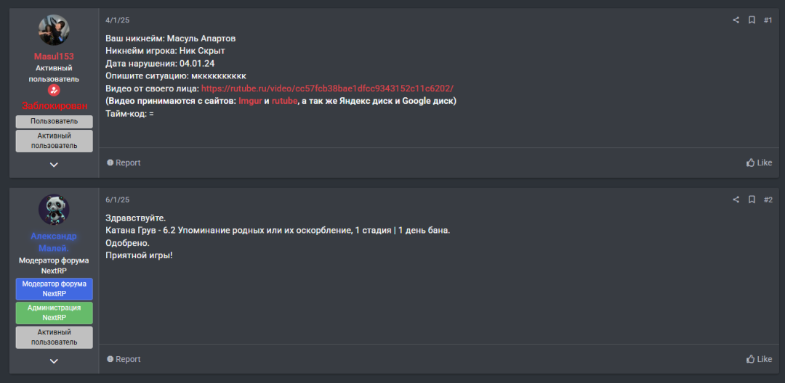Bookmark post #1
This screenshot has height=383, width=785.
(x=752, y=20)
